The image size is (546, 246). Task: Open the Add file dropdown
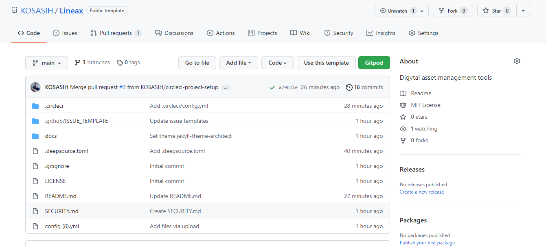[x=239, y=63]
